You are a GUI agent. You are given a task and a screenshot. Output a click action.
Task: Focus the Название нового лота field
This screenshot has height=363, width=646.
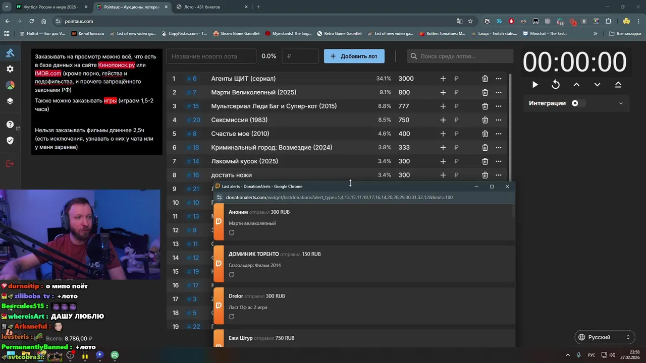(211, 56)
